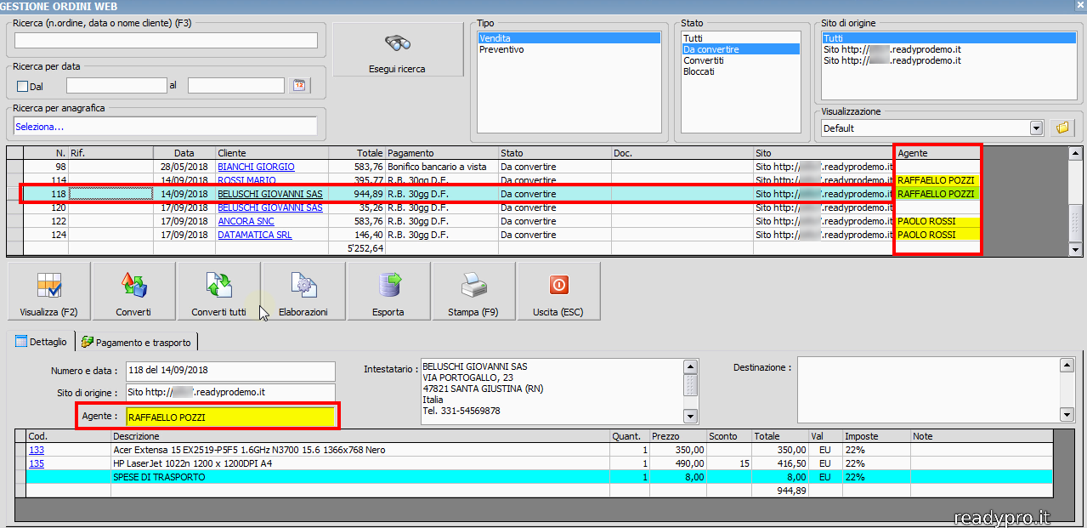Click the Esegui ricerca binoculars button
Viewport: 1087px width, 528px height.
pyautogui.click(x=397, y=50)
